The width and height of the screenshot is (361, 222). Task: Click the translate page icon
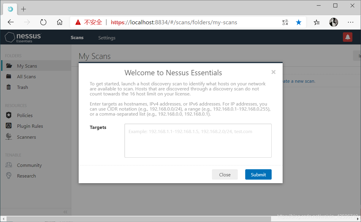285,22
